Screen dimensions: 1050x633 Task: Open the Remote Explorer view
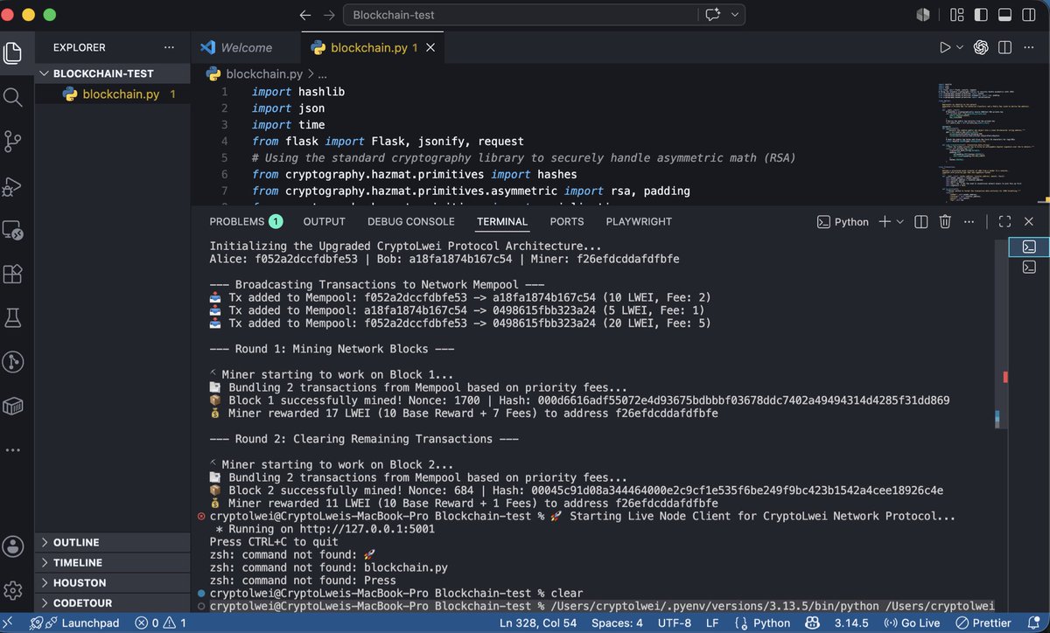point(13,230)
